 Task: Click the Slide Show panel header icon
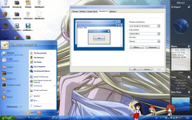click(189, 92)
